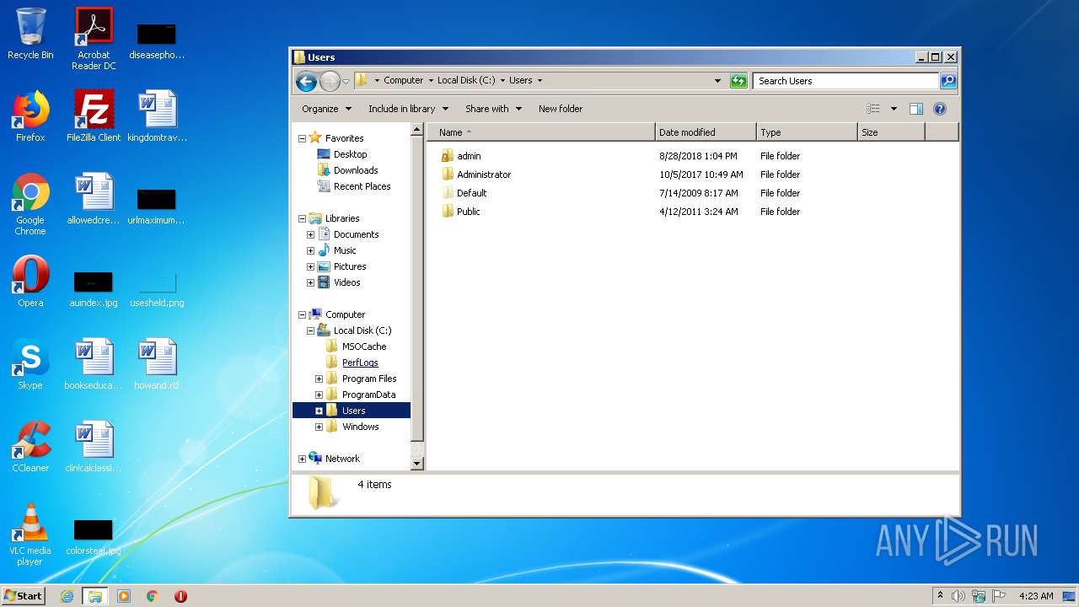Screen dimensions: 1079x607
Task: Expand the Program Files tree node
Action: tap(319, 379)
